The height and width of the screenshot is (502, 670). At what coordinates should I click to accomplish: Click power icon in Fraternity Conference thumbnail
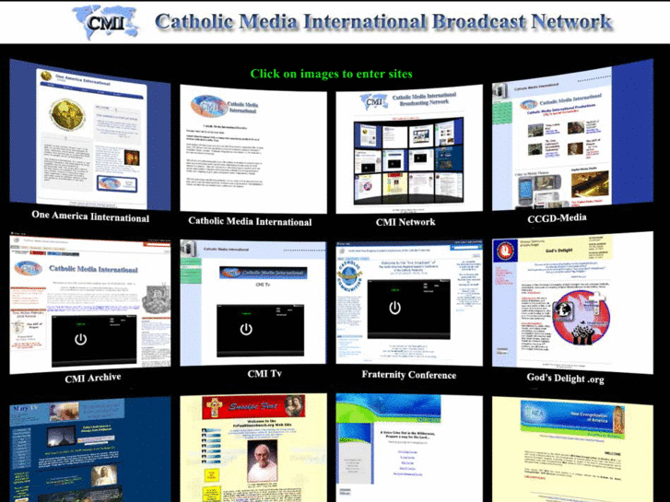(x=394, y=308)
